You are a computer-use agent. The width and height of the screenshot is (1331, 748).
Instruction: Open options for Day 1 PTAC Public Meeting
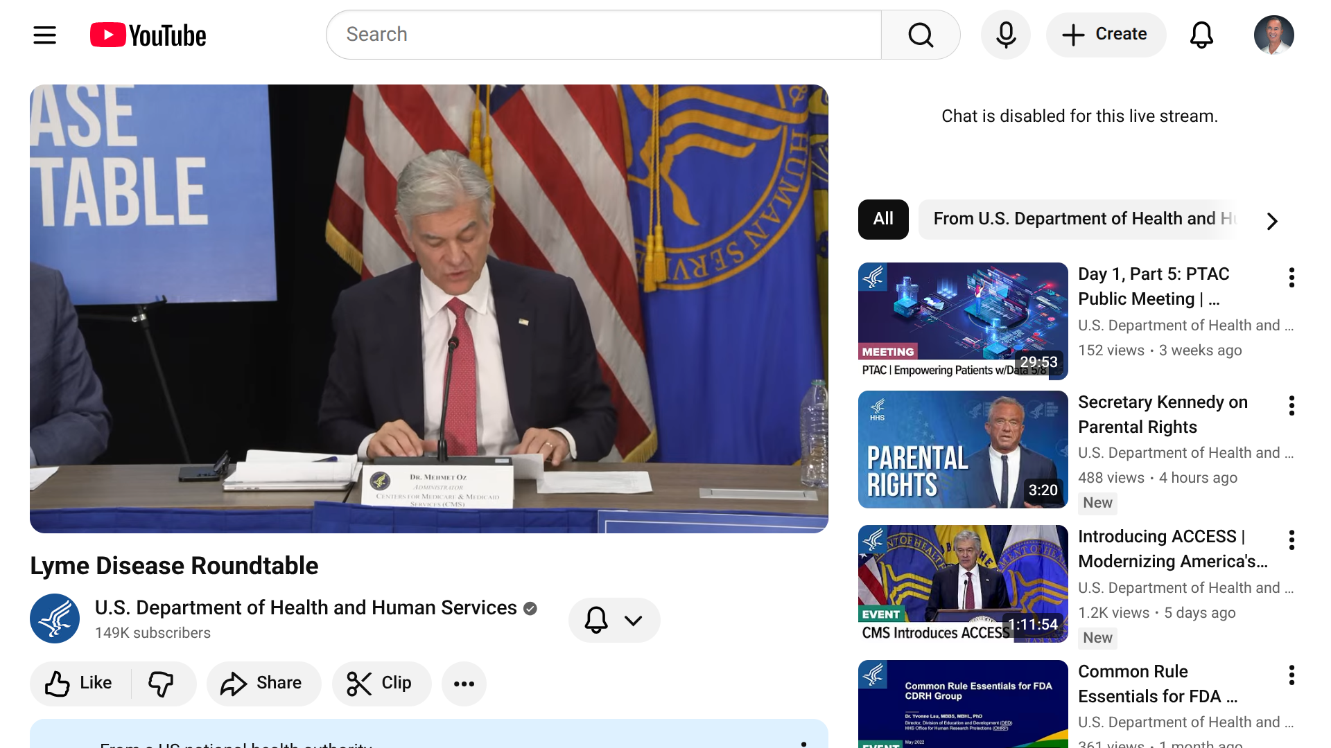[x=1291, y=278]
